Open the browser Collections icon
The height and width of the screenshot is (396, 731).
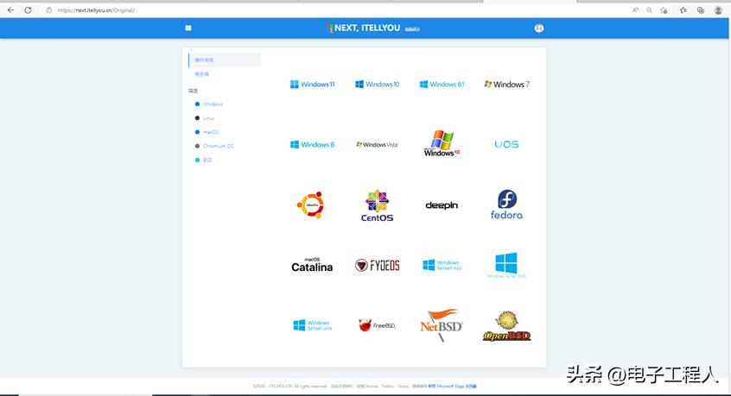click(700, 9)
